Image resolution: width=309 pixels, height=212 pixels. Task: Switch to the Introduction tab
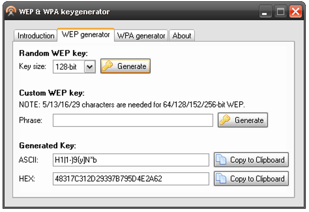(x=35, y=36)
